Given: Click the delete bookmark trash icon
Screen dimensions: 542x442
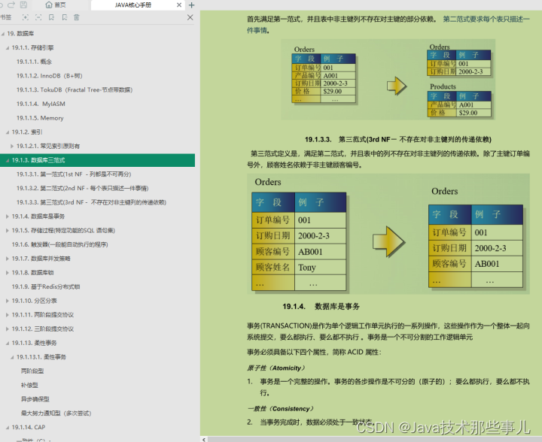Looking at the screenshot, I should (77, 17).
